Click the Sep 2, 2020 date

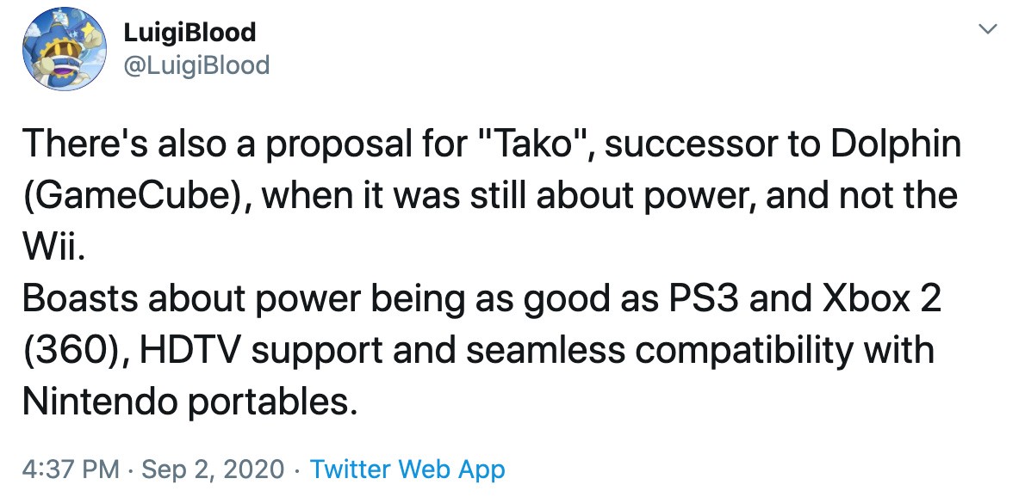tap(212, 469)
